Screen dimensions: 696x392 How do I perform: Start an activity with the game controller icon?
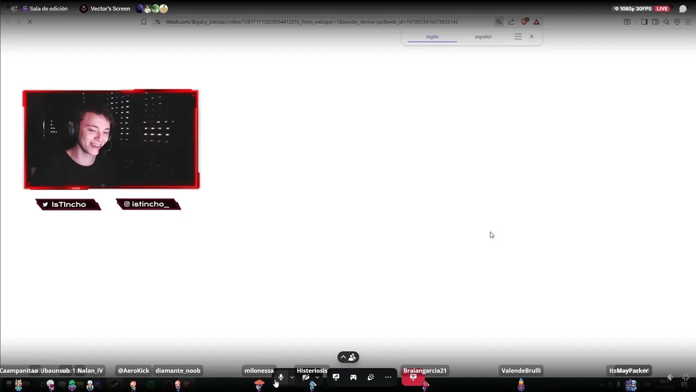click(353, 377)
